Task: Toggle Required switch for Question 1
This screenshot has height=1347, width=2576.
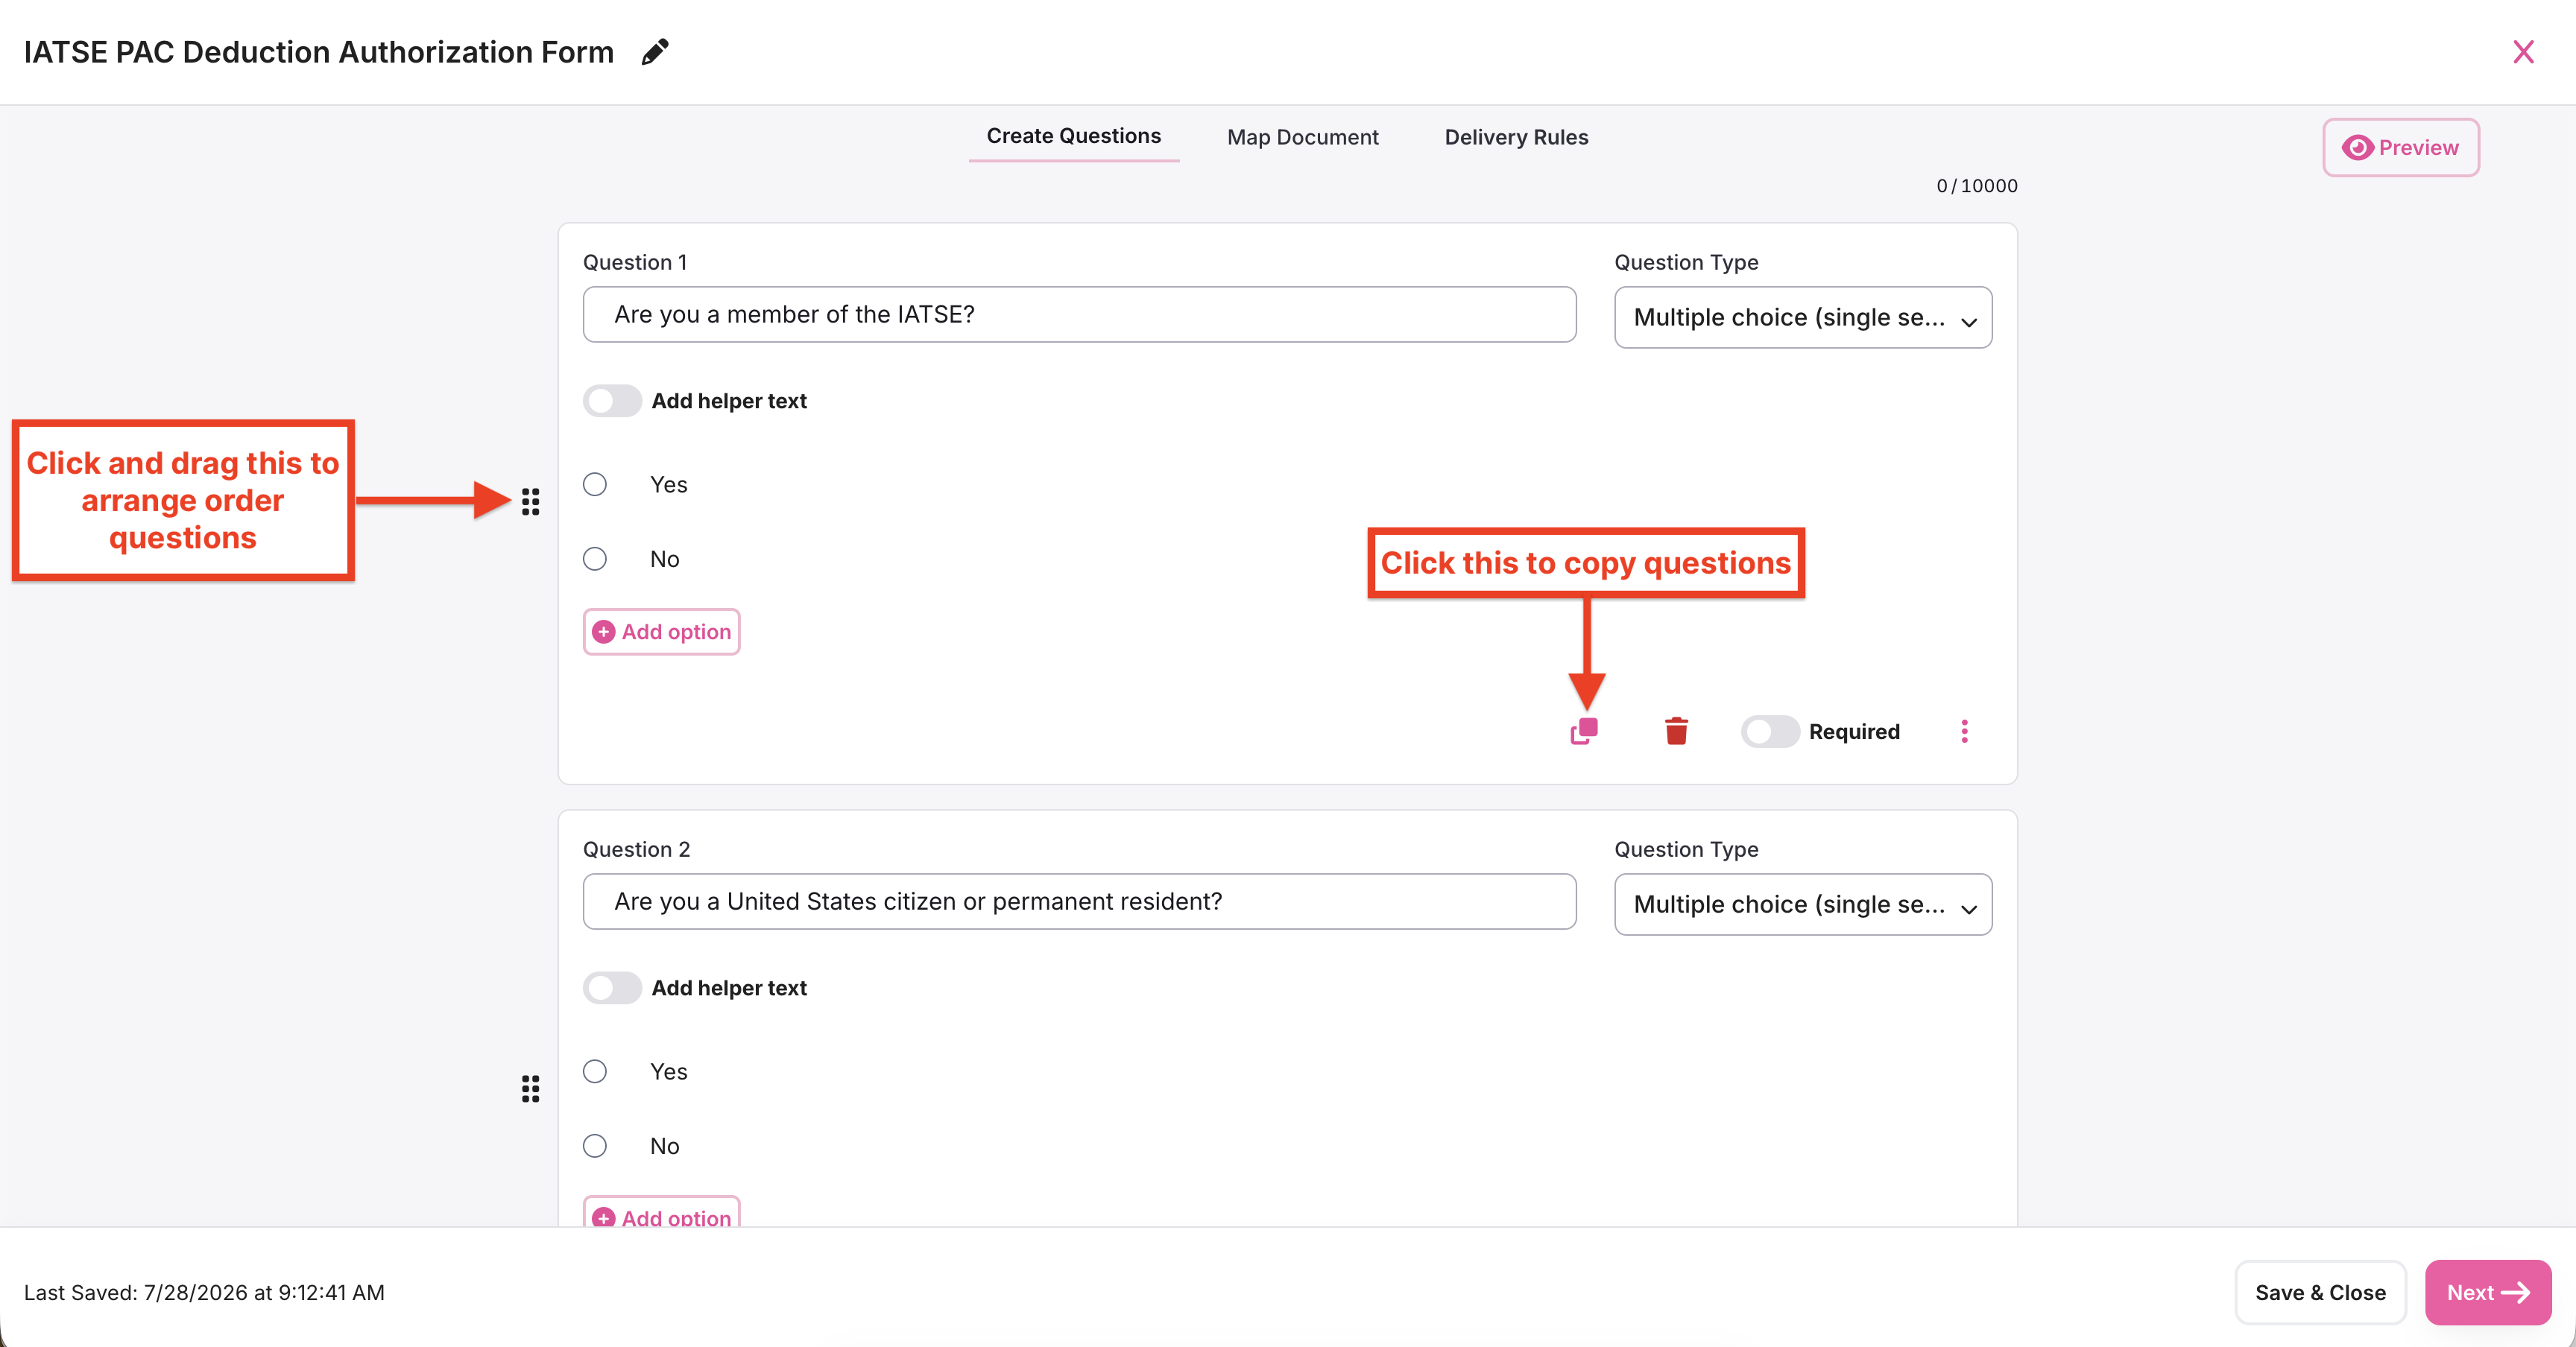Action: pyautogui.click(x=1769, y=732)
